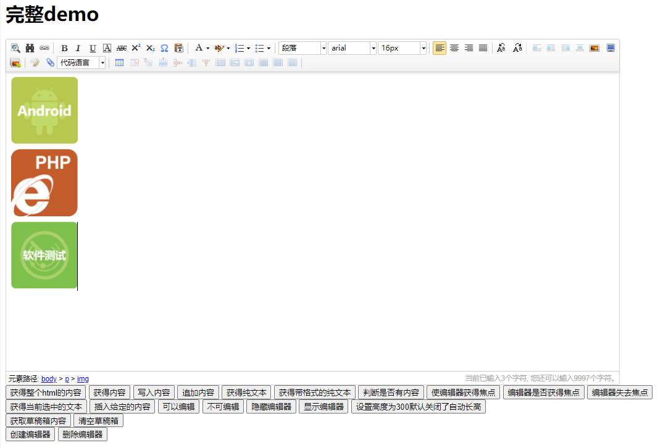Image resolution: width=663 pixels, height=448 pixels.
Task: Attach a file with the paperclip icon
Action: (x=50, y=63)
